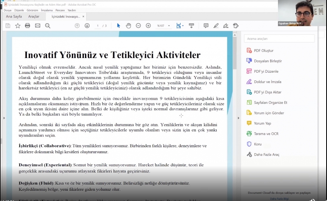Click the scrollbar up arrow
This screenshot has width=327, height=201.
(235, 35)
